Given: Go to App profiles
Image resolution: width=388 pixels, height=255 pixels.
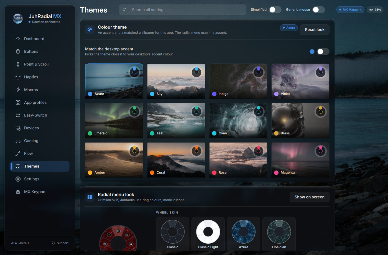Looking at the screenshot, I should coord(40,103).
